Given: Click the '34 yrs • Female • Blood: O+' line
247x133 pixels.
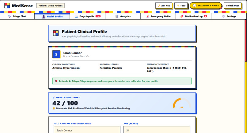Looking at the screenshot, I should pos(76,56).
